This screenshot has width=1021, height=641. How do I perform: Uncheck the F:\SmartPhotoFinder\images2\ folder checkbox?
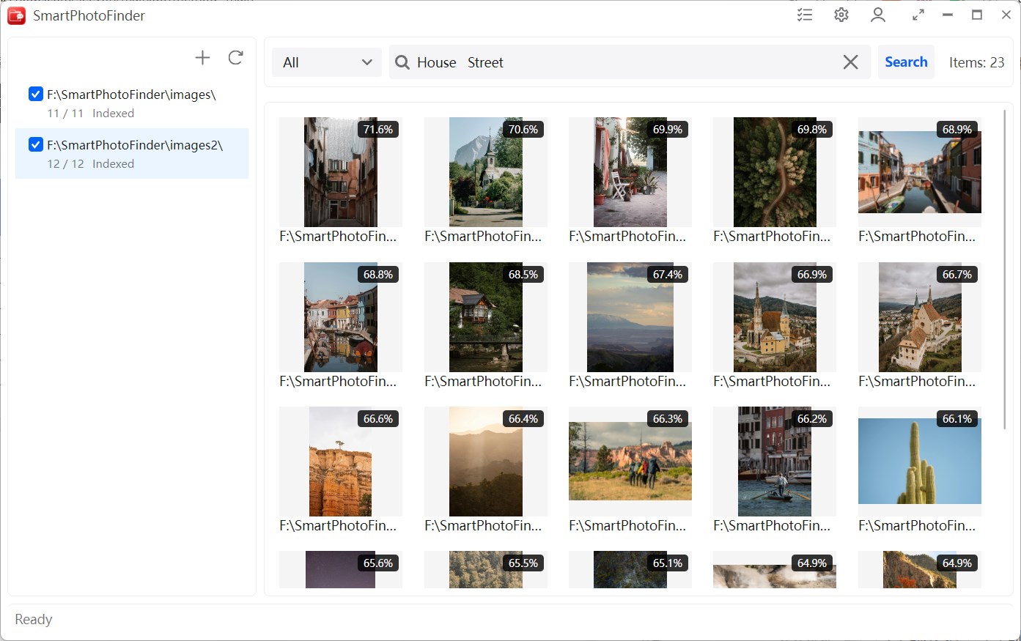click(35, 144)
